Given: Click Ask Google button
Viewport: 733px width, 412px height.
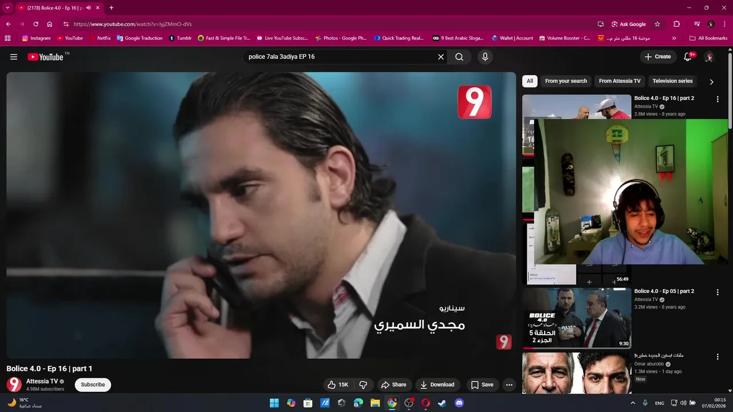Looking at the screenshot, I should pos(629,24).
